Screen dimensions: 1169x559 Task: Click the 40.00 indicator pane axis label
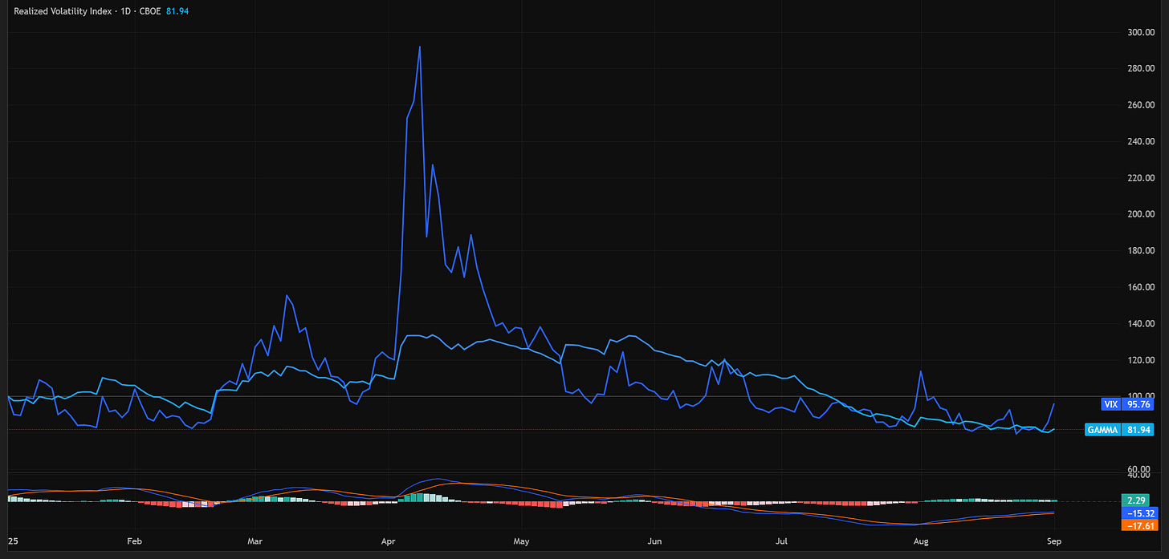pyautogui.click(x=1140, y=475)
